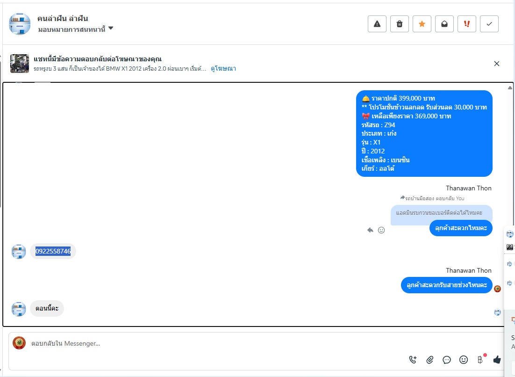Mark conversation unread with envelope icon
The width and height of the screenshot is (515, 377).
[444, 24]
